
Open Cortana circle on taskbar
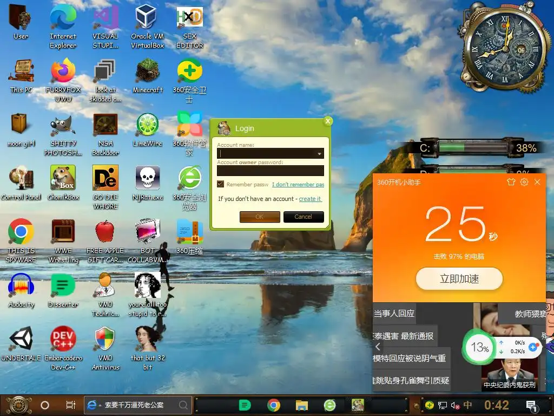45,405
